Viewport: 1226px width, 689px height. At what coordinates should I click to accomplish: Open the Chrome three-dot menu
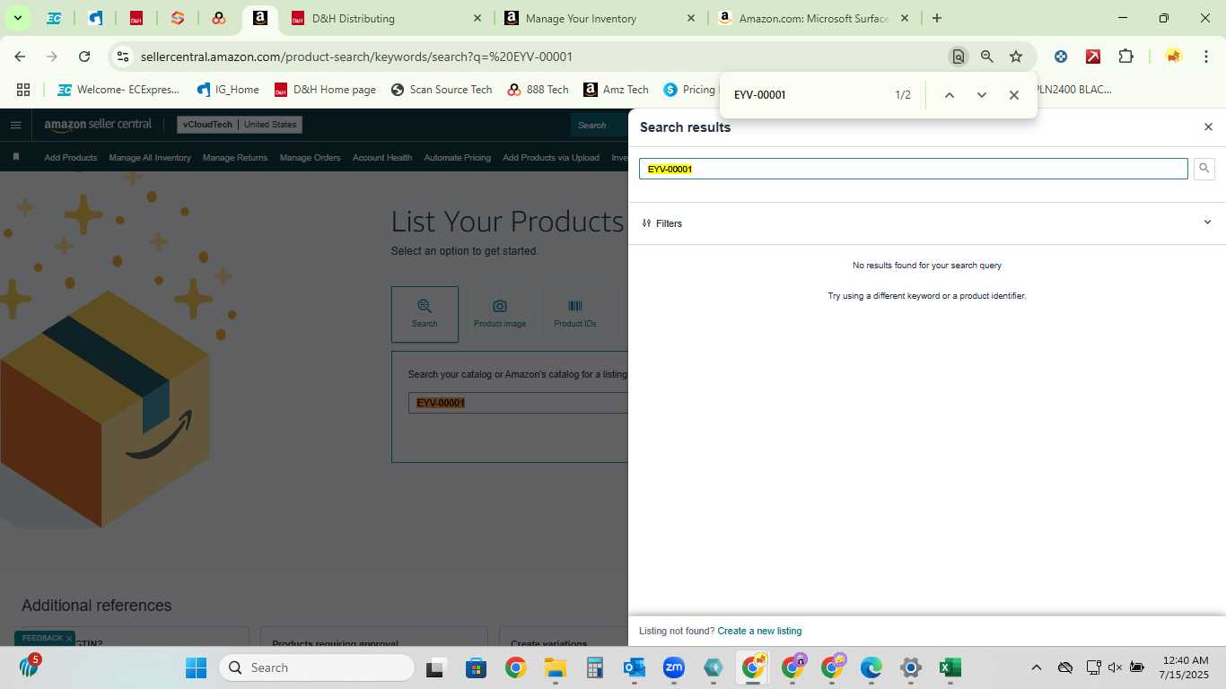coord(1205,57)
